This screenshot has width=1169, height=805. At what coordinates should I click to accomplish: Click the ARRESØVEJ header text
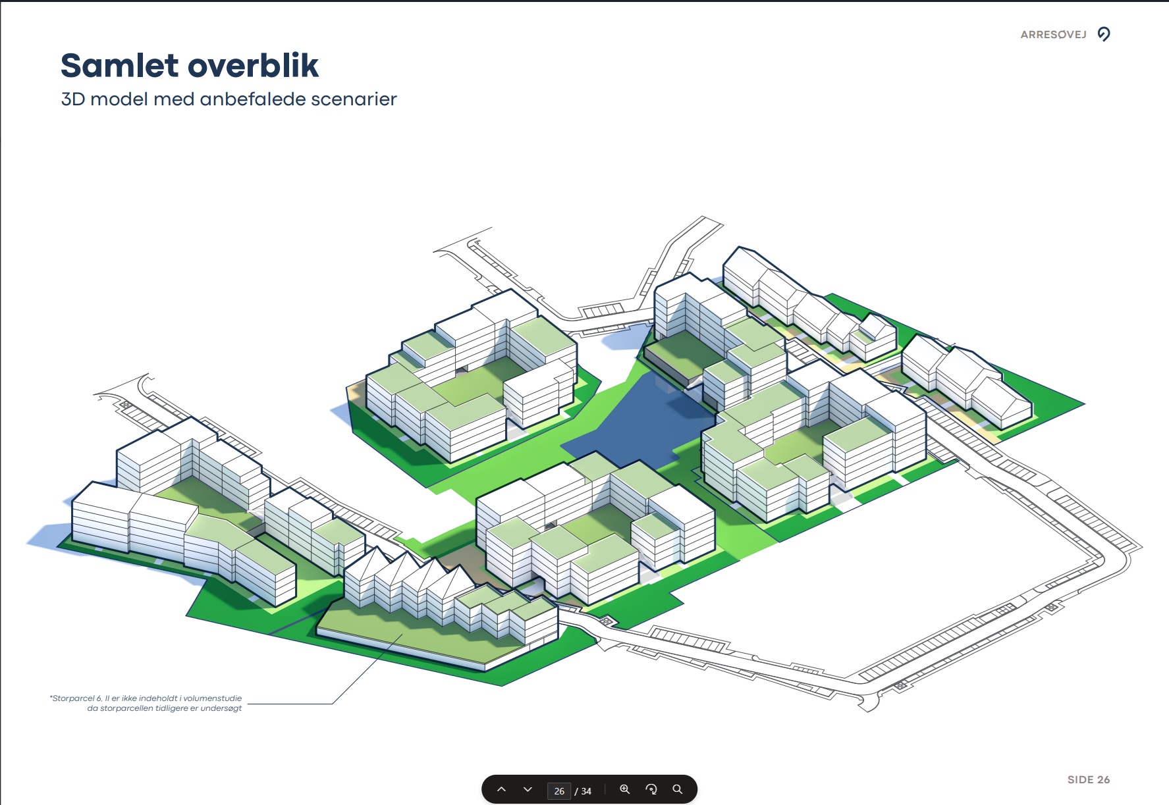1053,35
